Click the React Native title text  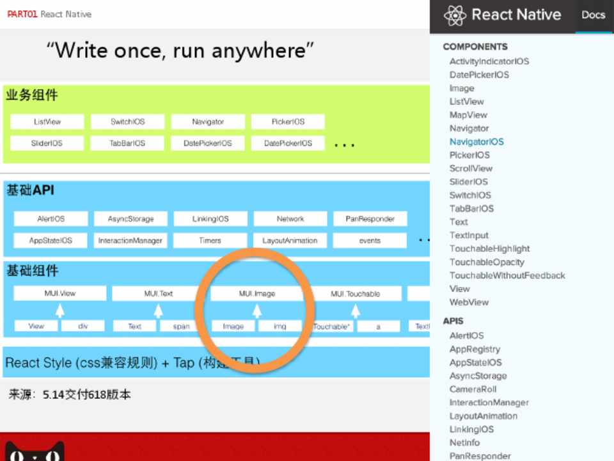[x=516, y=15]
